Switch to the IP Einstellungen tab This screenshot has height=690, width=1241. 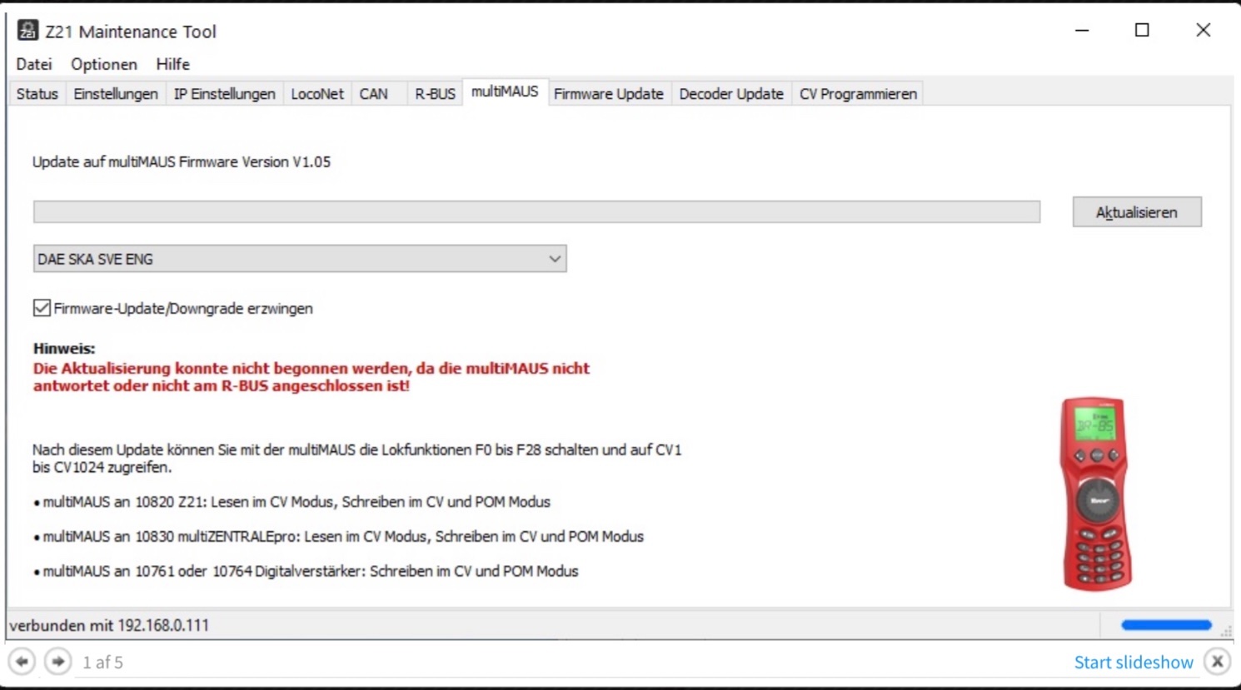click(225, 94)
